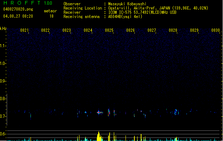Click the vertical echo streak just before 0825
The height and width of the screenshot is (141, 223).
pyautogui.click(x=109, y=112)
